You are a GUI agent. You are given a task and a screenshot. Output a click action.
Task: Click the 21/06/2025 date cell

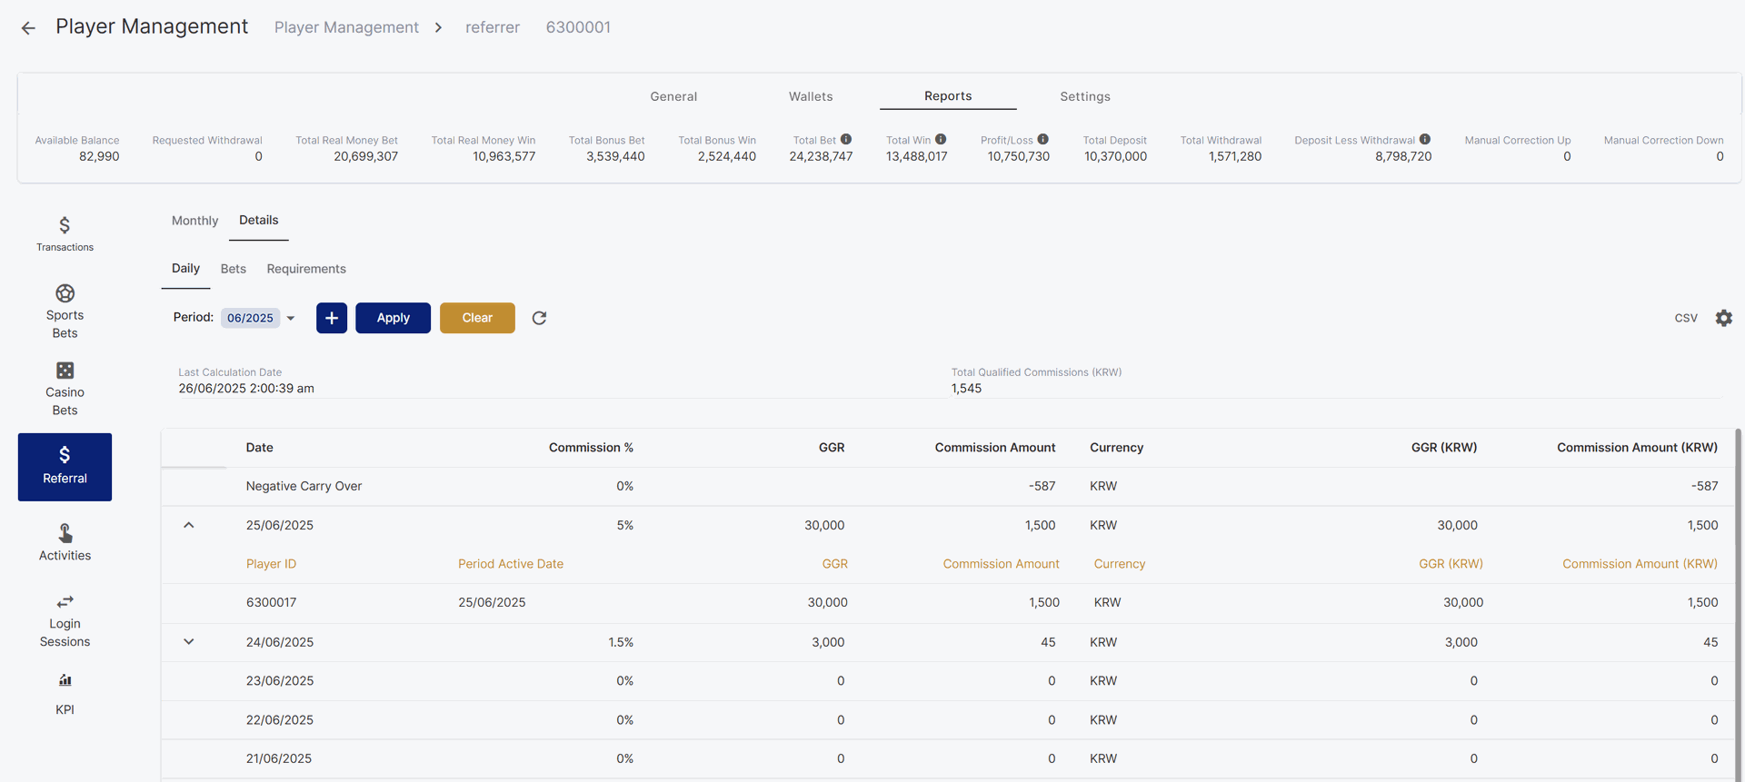[279, 758]
